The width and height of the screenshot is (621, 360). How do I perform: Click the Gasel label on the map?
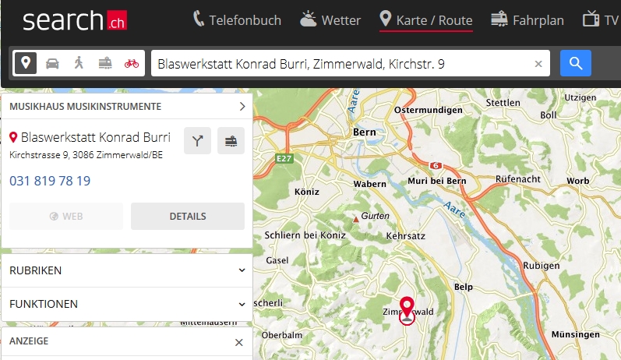pyautogui.click(x=277, y=260)
